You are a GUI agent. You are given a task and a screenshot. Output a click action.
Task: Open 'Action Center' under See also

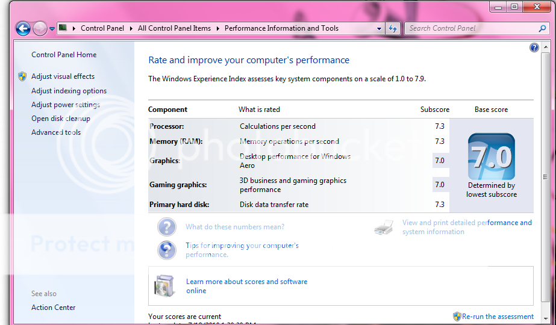coord(54,308)
